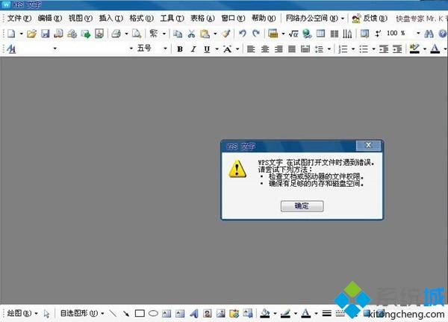Toggle Underline formatting
This screenshot has width=448, height=322.
click(207, 49)
